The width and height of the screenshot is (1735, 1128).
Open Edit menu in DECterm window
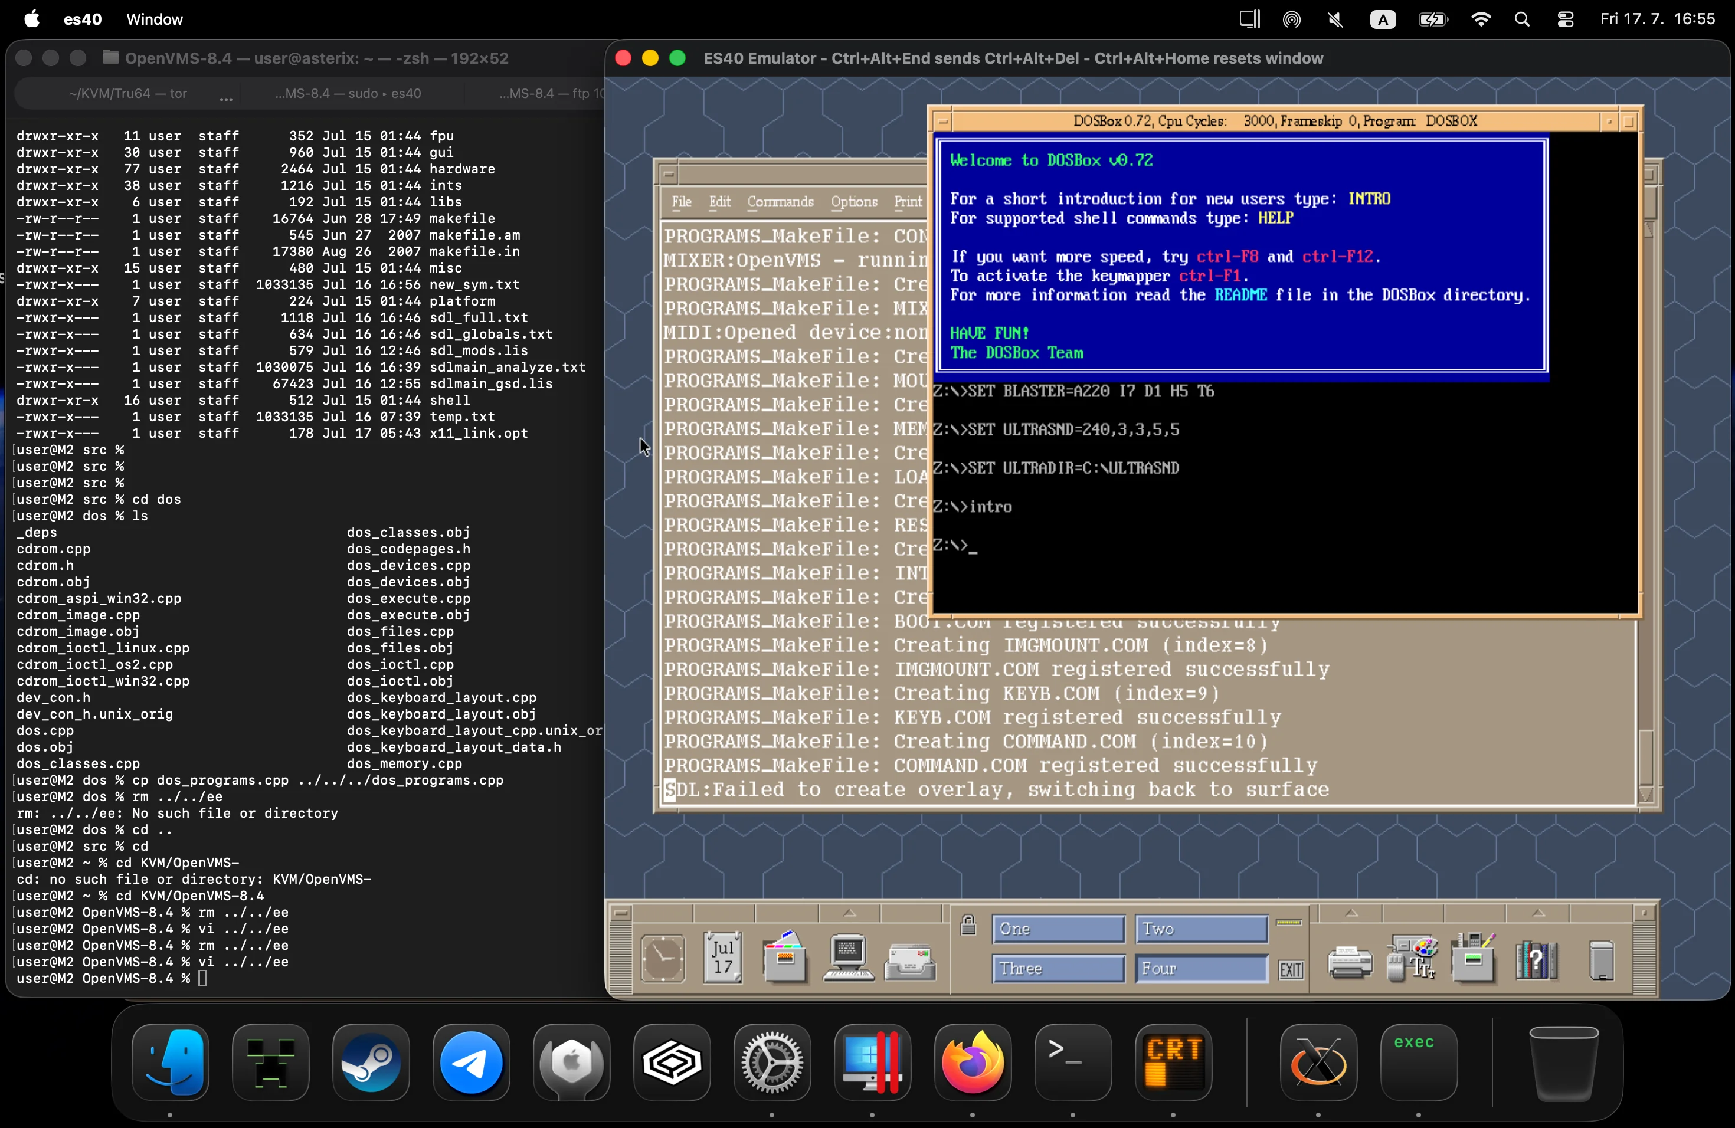[719, 202]
